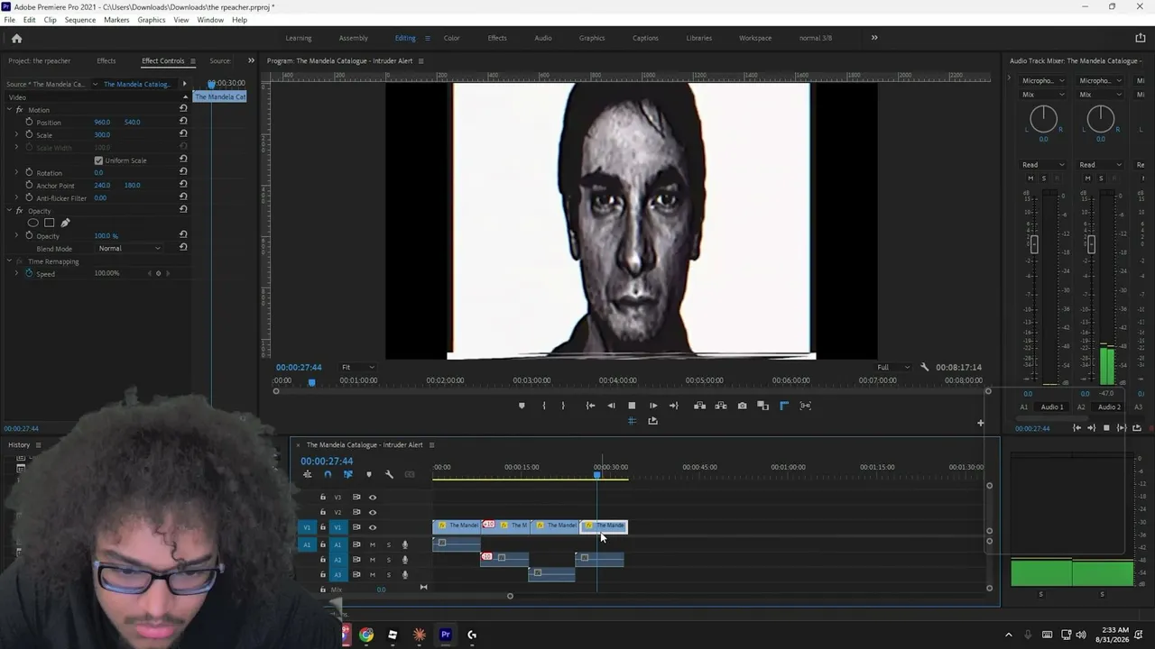Open the File menu
Viewport: 1155px width, 649px height.
coord(9,20)
